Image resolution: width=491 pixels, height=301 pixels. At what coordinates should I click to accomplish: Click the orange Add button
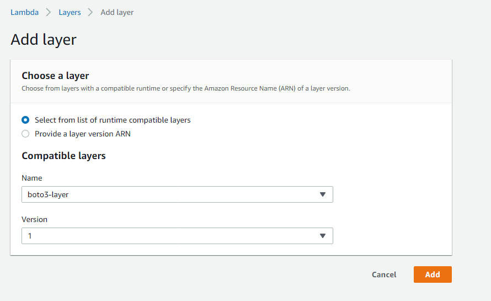click(x=433, y=274)
